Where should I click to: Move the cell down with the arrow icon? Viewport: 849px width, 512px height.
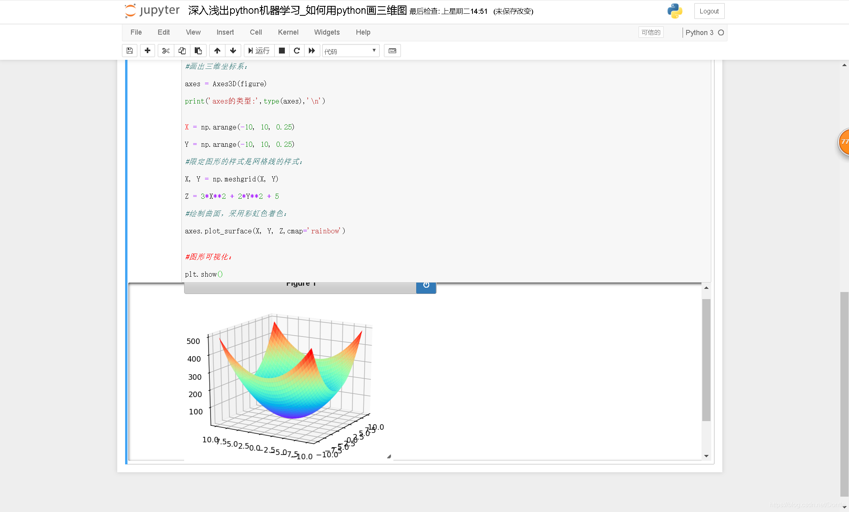(x=233, y=51)
